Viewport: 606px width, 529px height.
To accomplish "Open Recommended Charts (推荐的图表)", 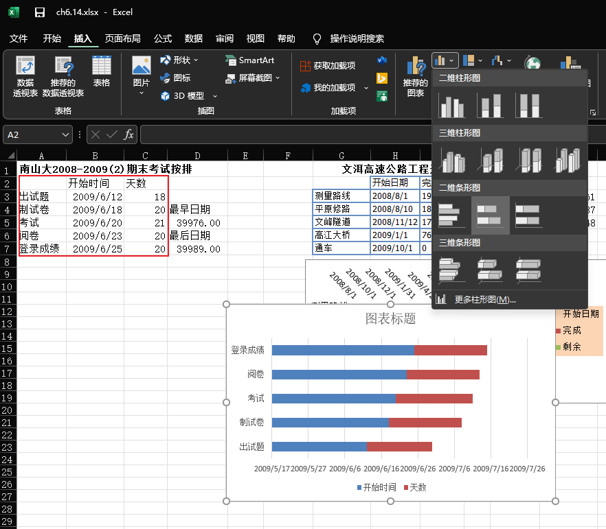I will pyautogui.click(x=416, y=76).
